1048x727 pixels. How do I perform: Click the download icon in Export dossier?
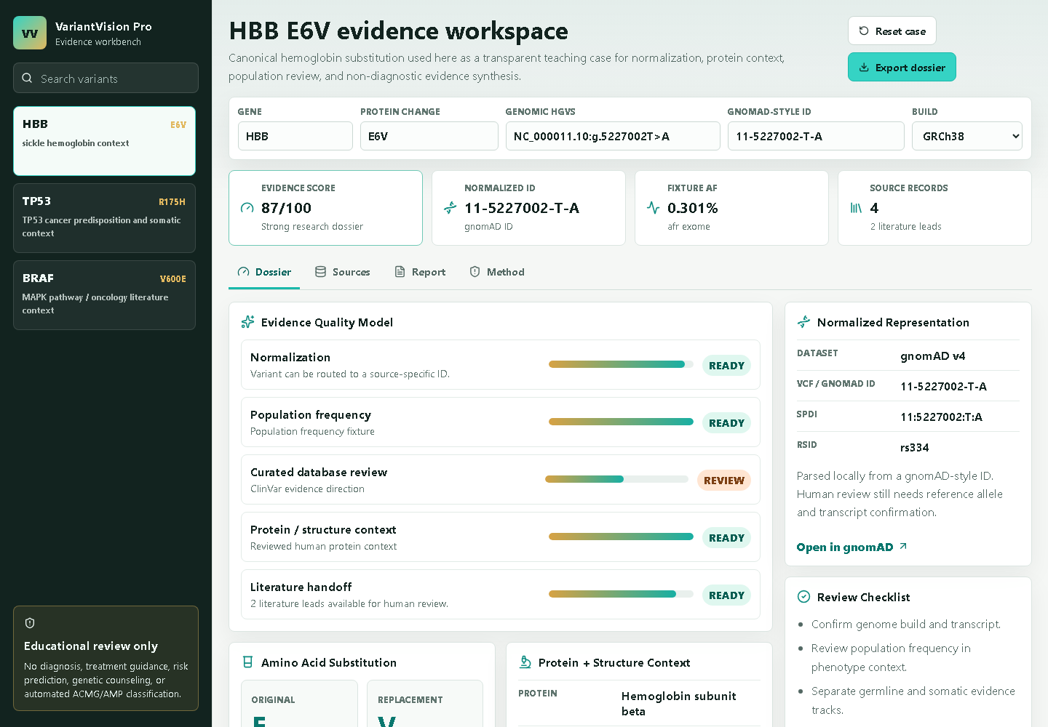point(864,67)
